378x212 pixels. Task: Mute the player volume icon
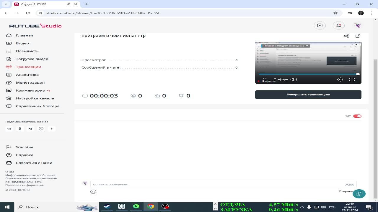pos(294,79)
